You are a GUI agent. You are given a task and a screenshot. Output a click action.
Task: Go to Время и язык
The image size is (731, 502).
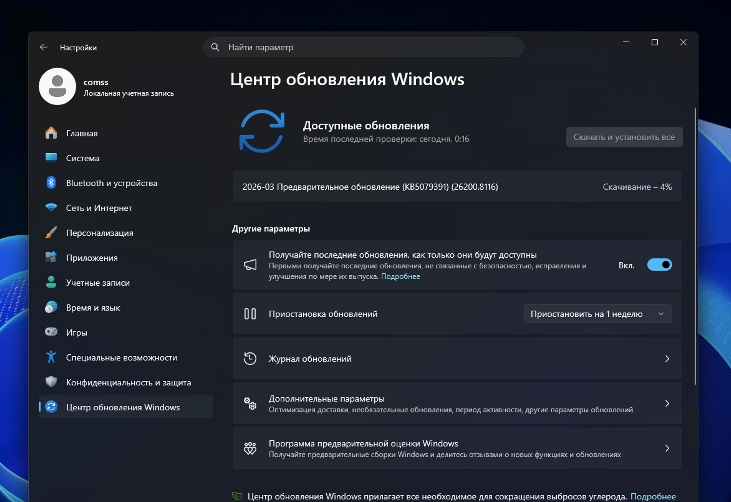93,308
